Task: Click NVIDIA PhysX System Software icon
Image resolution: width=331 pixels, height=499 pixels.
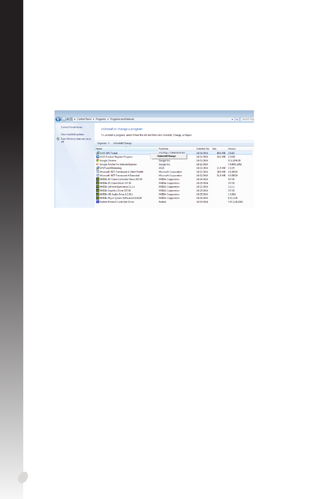Action: 97,198
